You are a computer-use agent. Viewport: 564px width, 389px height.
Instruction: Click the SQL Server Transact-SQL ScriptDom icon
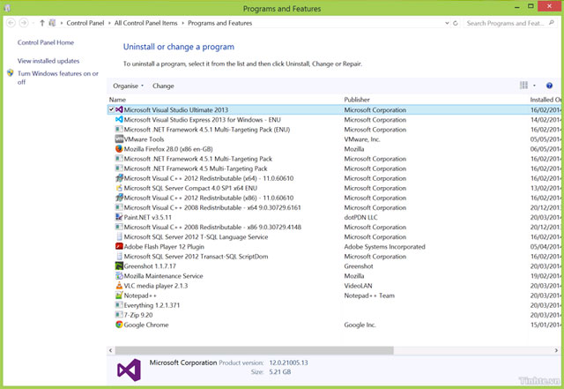[x=119, y=256]
